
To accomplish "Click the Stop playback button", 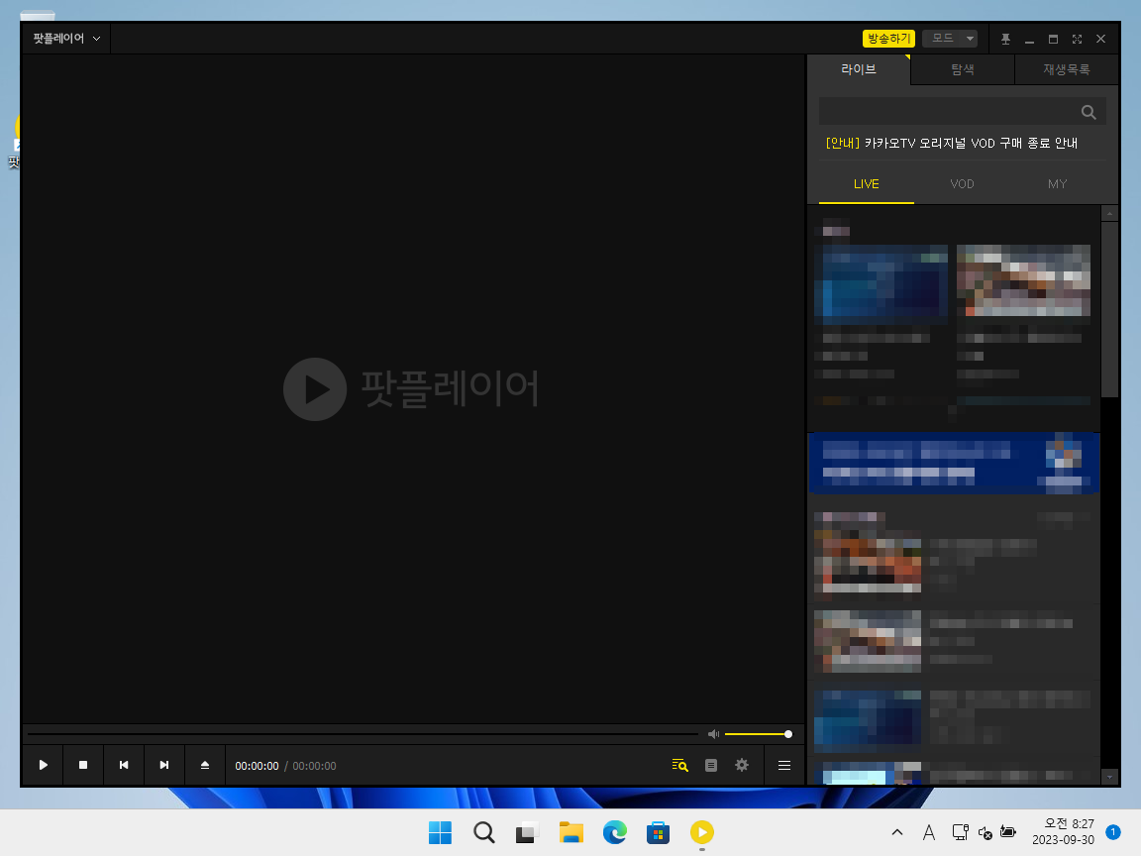I will pyautogui.click(x=83, y=765).
